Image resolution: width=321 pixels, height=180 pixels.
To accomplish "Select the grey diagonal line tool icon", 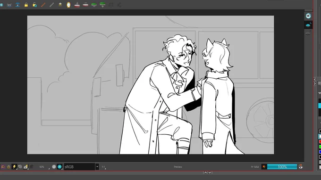I will tap(51, 5).
